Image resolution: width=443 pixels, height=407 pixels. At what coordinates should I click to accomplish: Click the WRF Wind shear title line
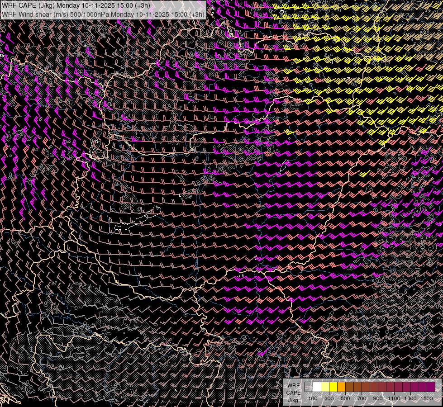click(103, 14)
